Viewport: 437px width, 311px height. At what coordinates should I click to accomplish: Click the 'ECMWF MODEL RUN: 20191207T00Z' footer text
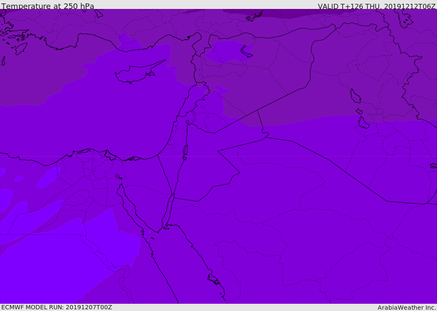(x=57, y=308)
